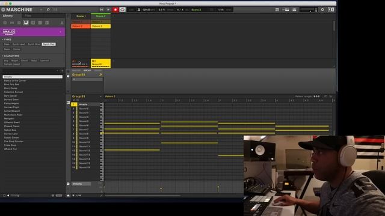Viewport: 385px width, 216px height.
Task: Select the Loops file-type icon in browser
Action: pyautogui.click(x=40, y=23)
